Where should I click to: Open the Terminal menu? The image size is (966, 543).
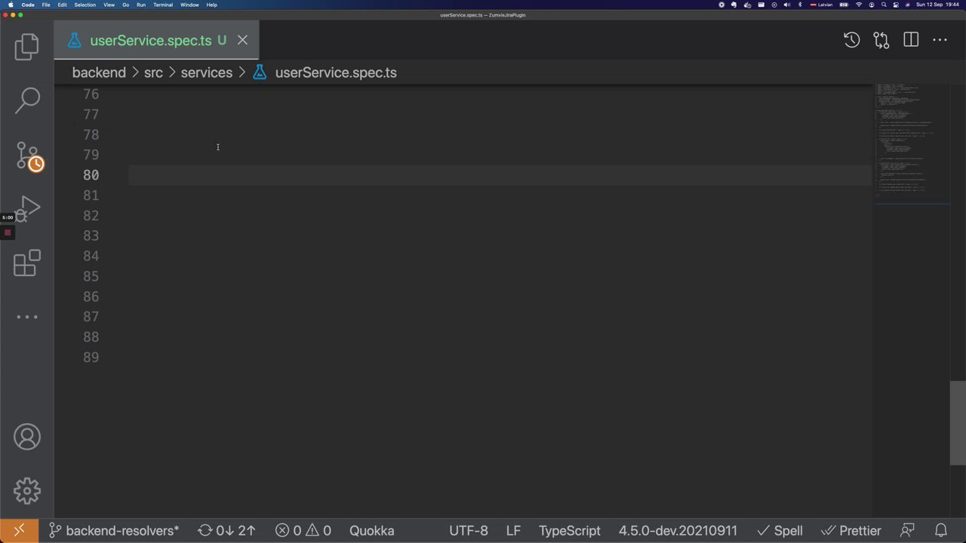click(x=163, y=5)
